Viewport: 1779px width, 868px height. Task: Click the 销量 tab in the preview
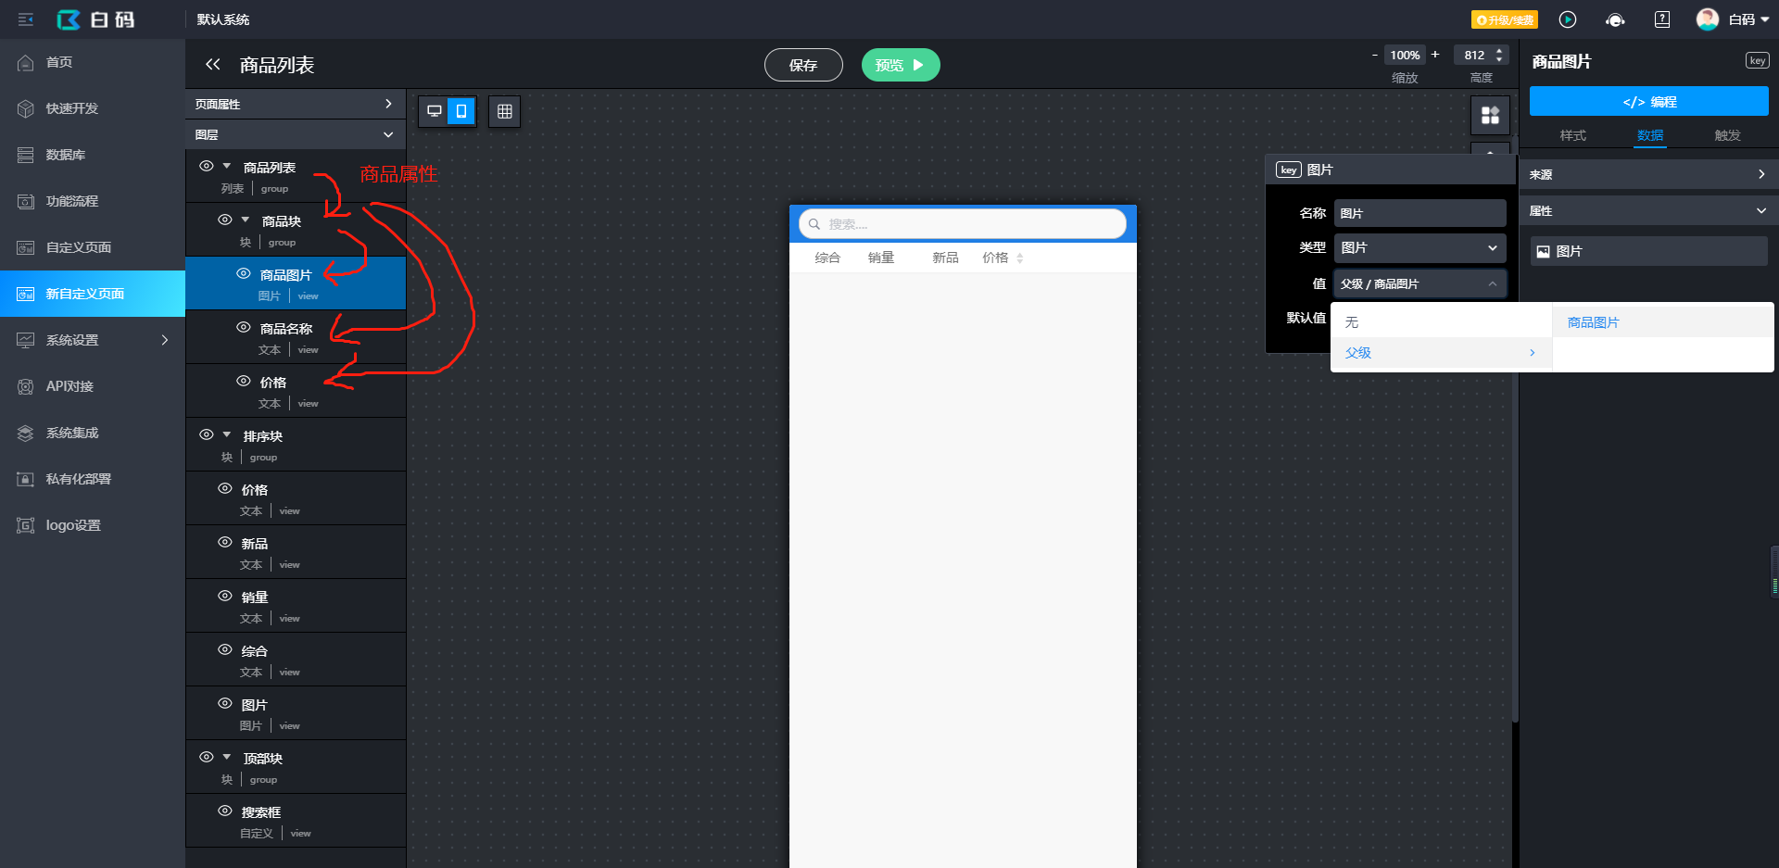click(x=881, y=258)
